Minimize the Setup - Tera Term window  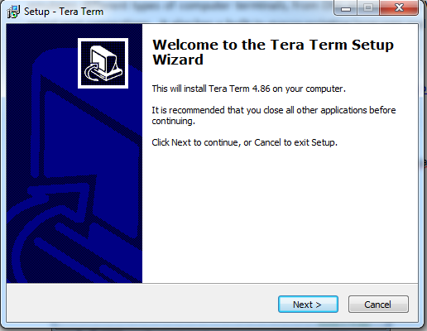[x=346, y=7]
